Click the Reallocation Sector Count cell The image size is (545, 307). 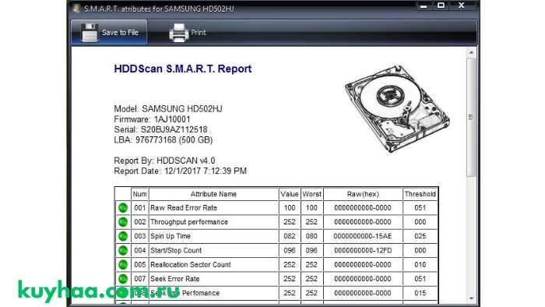click(213, 265)
